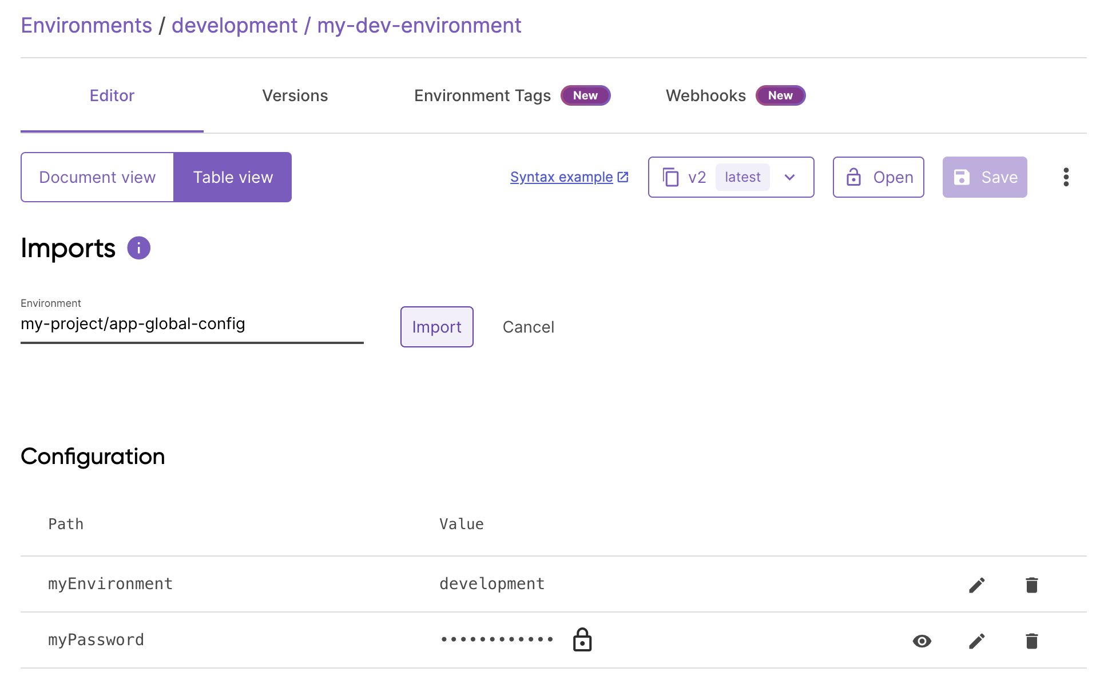Focus the Environment import input field
The height and width of the screenshot is (680, 1104).
point(192,324)
